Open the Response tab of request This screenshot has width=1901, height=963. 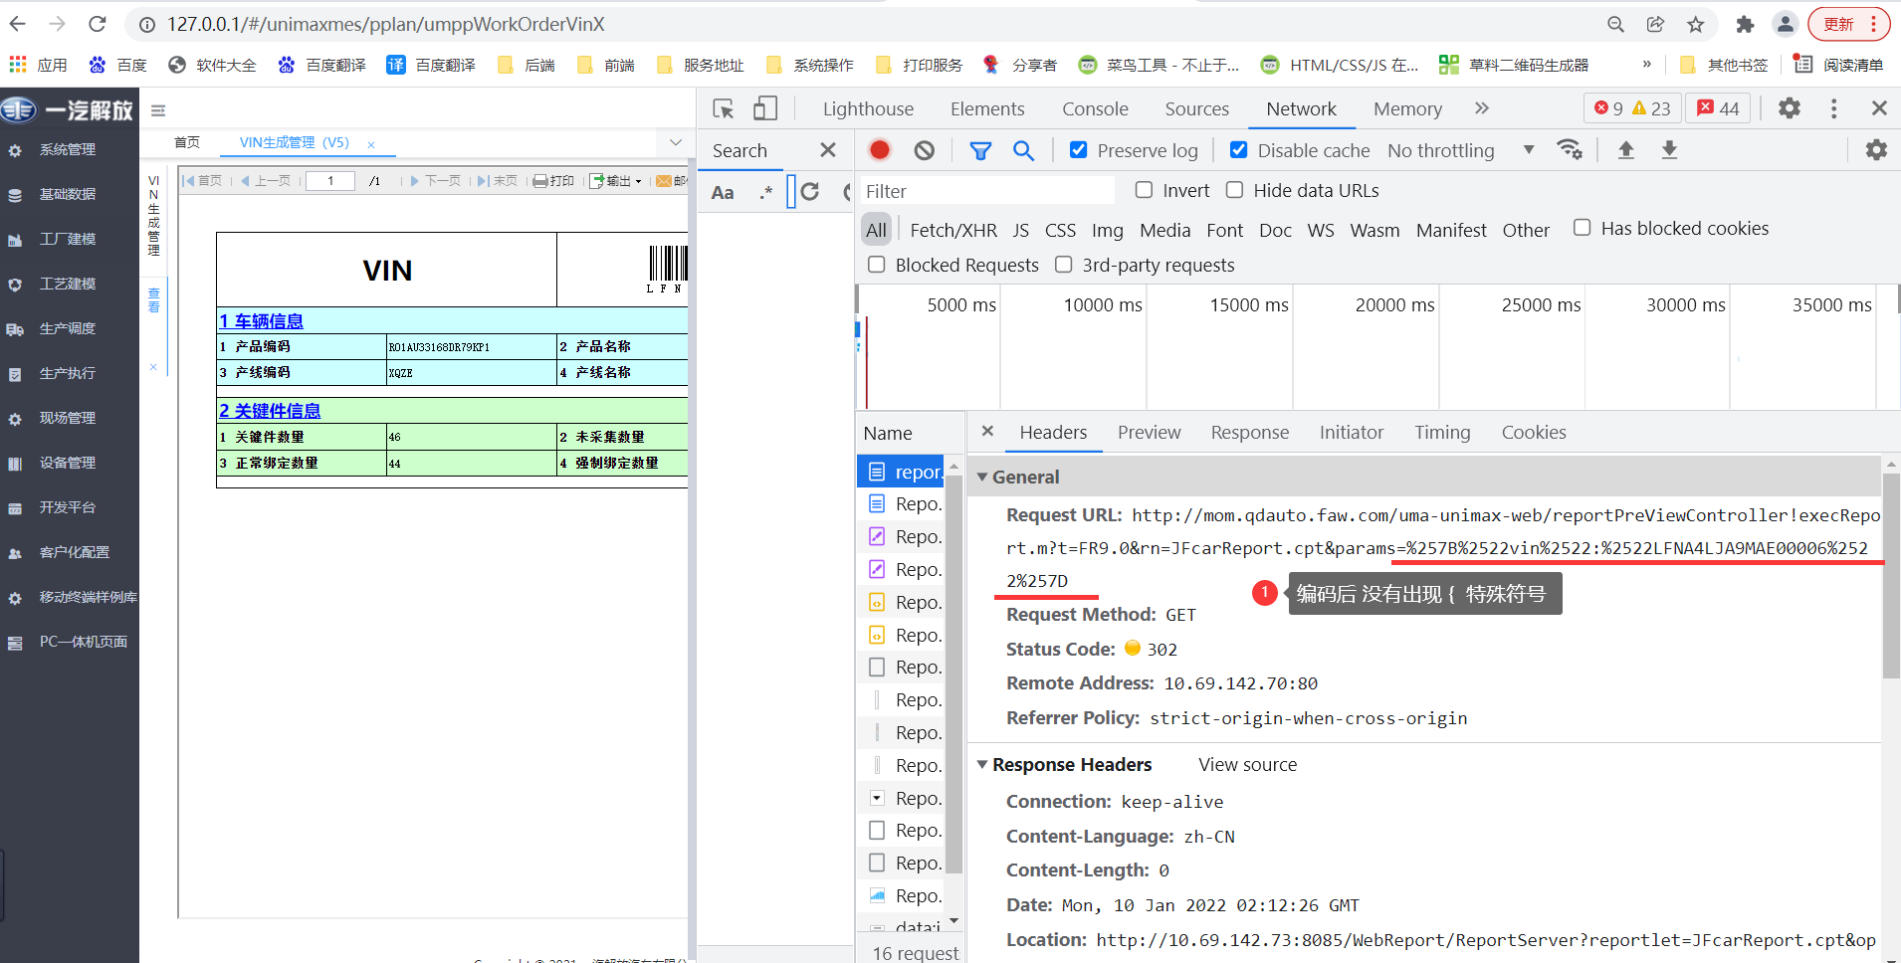tap(1249, 432)
